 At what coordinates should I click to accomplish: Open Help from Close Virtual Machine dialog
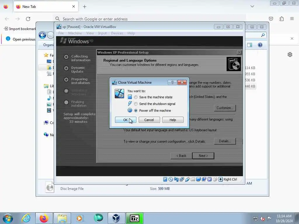tap(173, 120)
